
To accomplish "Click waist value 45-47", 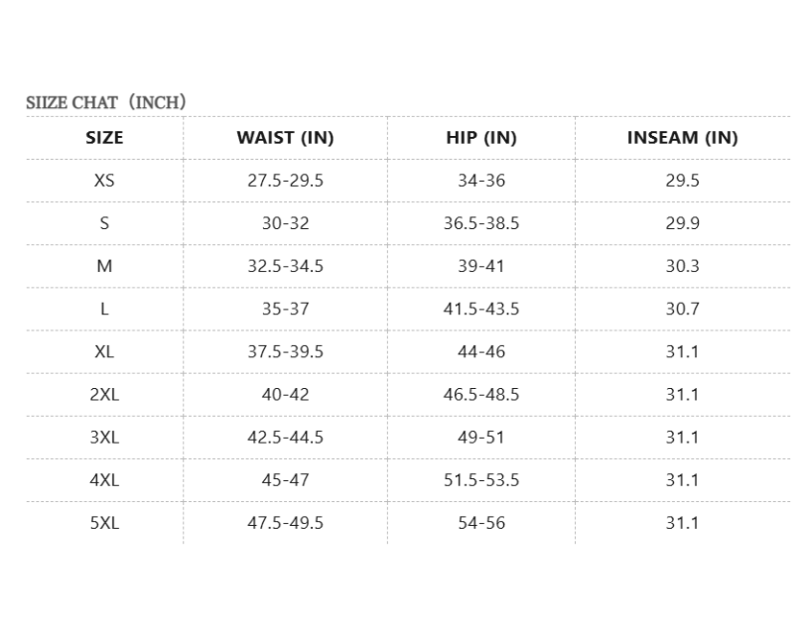I will click(x=285, y=479).
